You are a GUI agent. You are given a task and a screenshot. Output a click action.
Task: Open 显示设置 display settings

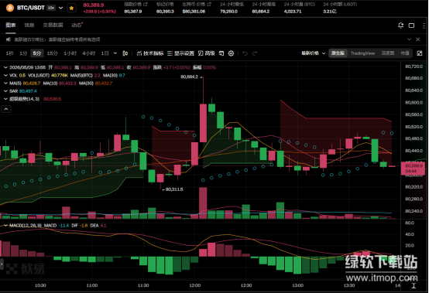(181, 53)
